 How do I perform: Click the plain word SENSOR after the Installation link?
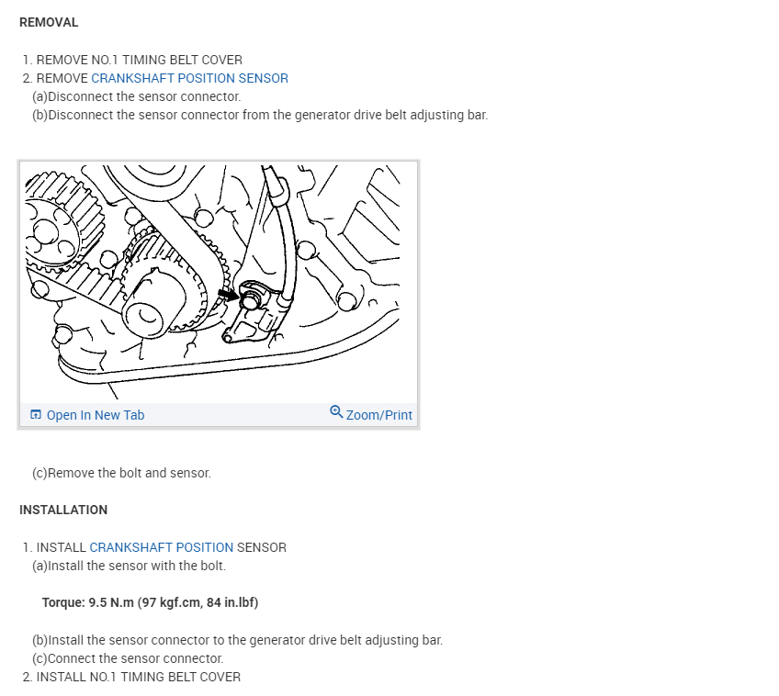click(261, 547)
